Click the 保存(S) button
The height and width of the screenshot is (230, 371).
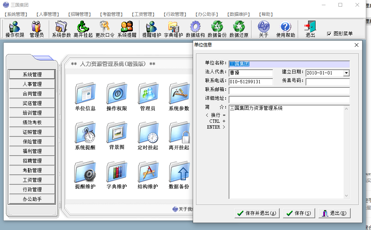299,213
